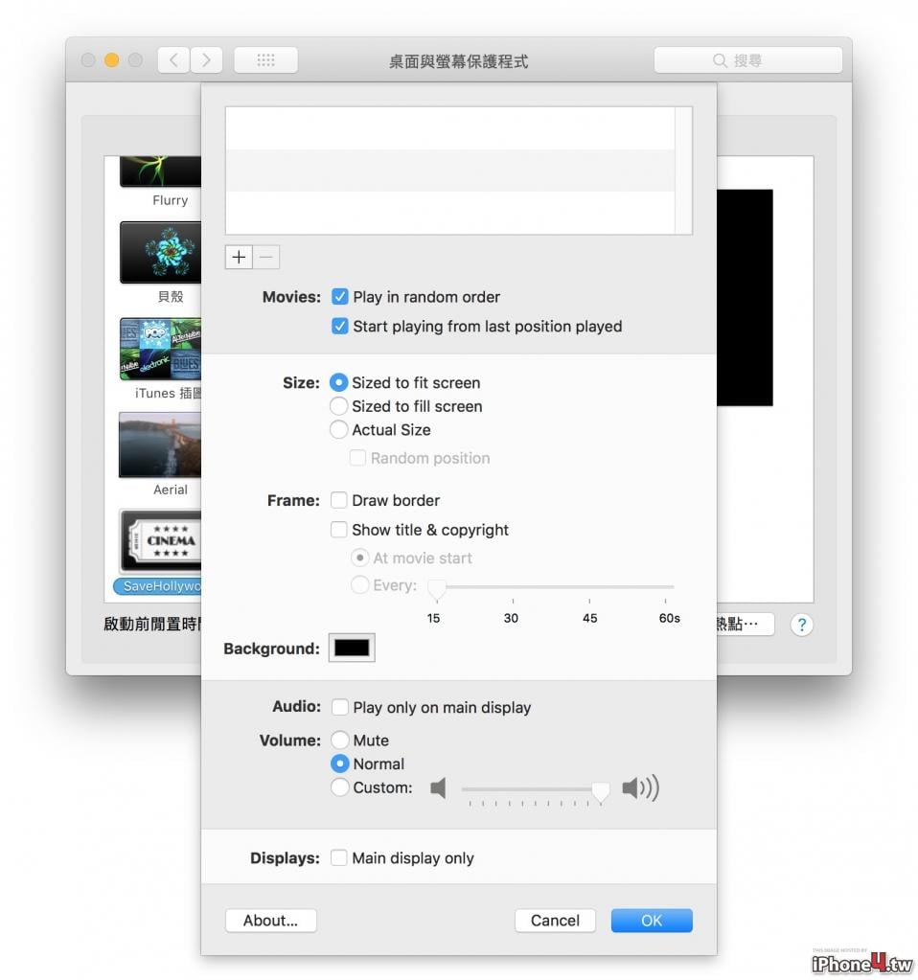
Task: Open the black Background color well
Action: pos(352,648)
